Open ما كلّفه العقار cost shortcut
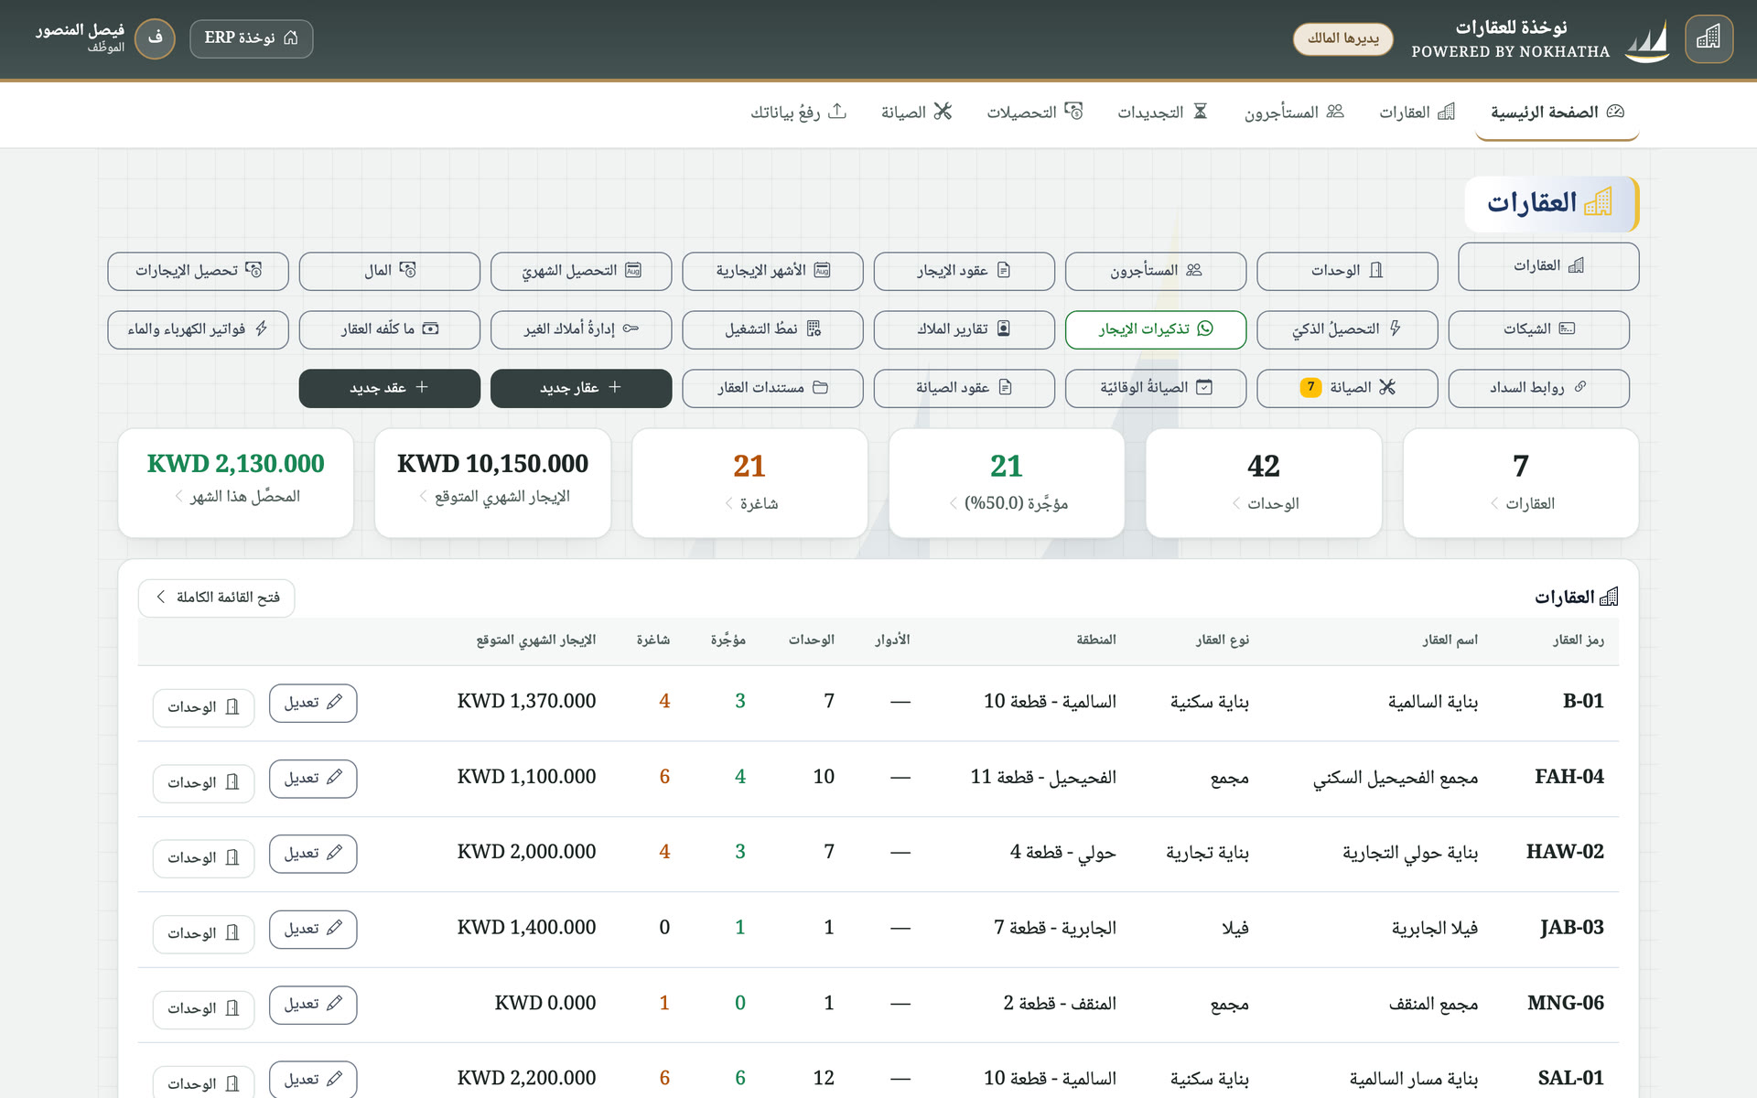The height and width of the screenshot is (1098, 1757). (x=389, y=329)
